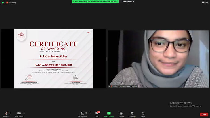Change layout with the View button
Image resolution: width=210 pixels, height=118 pixels.
(205, 2)
